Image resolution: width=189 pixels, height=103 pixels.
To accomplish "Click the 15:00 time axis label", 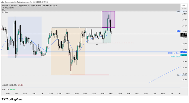I will point(171,94).
